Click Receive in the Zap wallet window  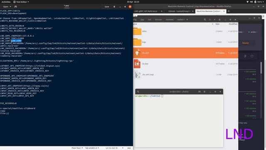point(246,43)
